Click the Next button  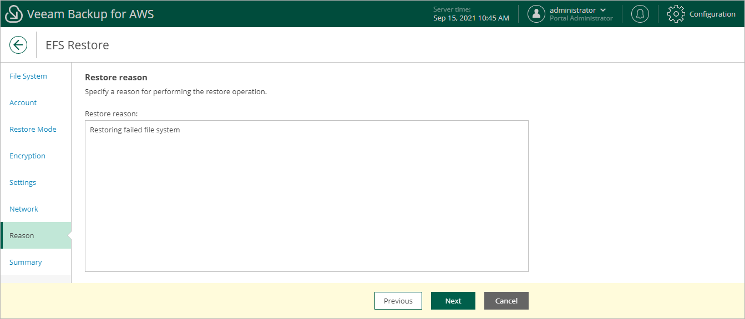tap(453, 301)
